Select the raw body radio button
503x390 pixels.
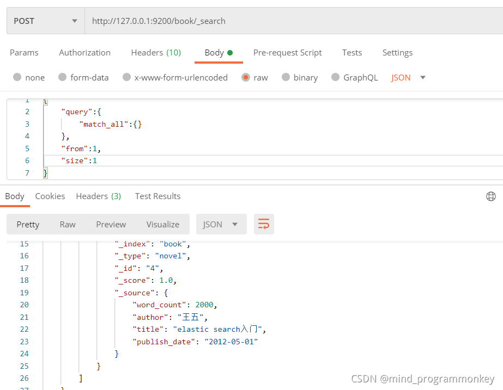[246, 77]
